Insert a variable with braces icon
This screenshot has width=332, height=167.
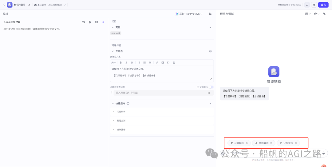[x=168, y=63]
